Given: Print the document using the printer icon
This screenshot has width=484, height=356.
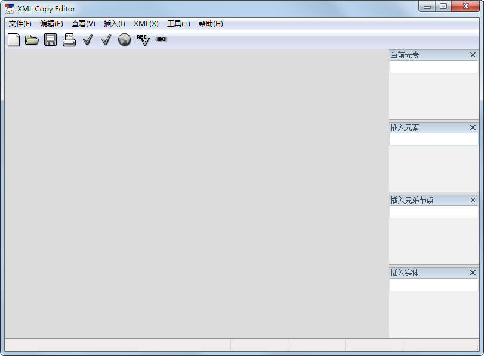Looking at the screenshot, I should coord(69,39).
